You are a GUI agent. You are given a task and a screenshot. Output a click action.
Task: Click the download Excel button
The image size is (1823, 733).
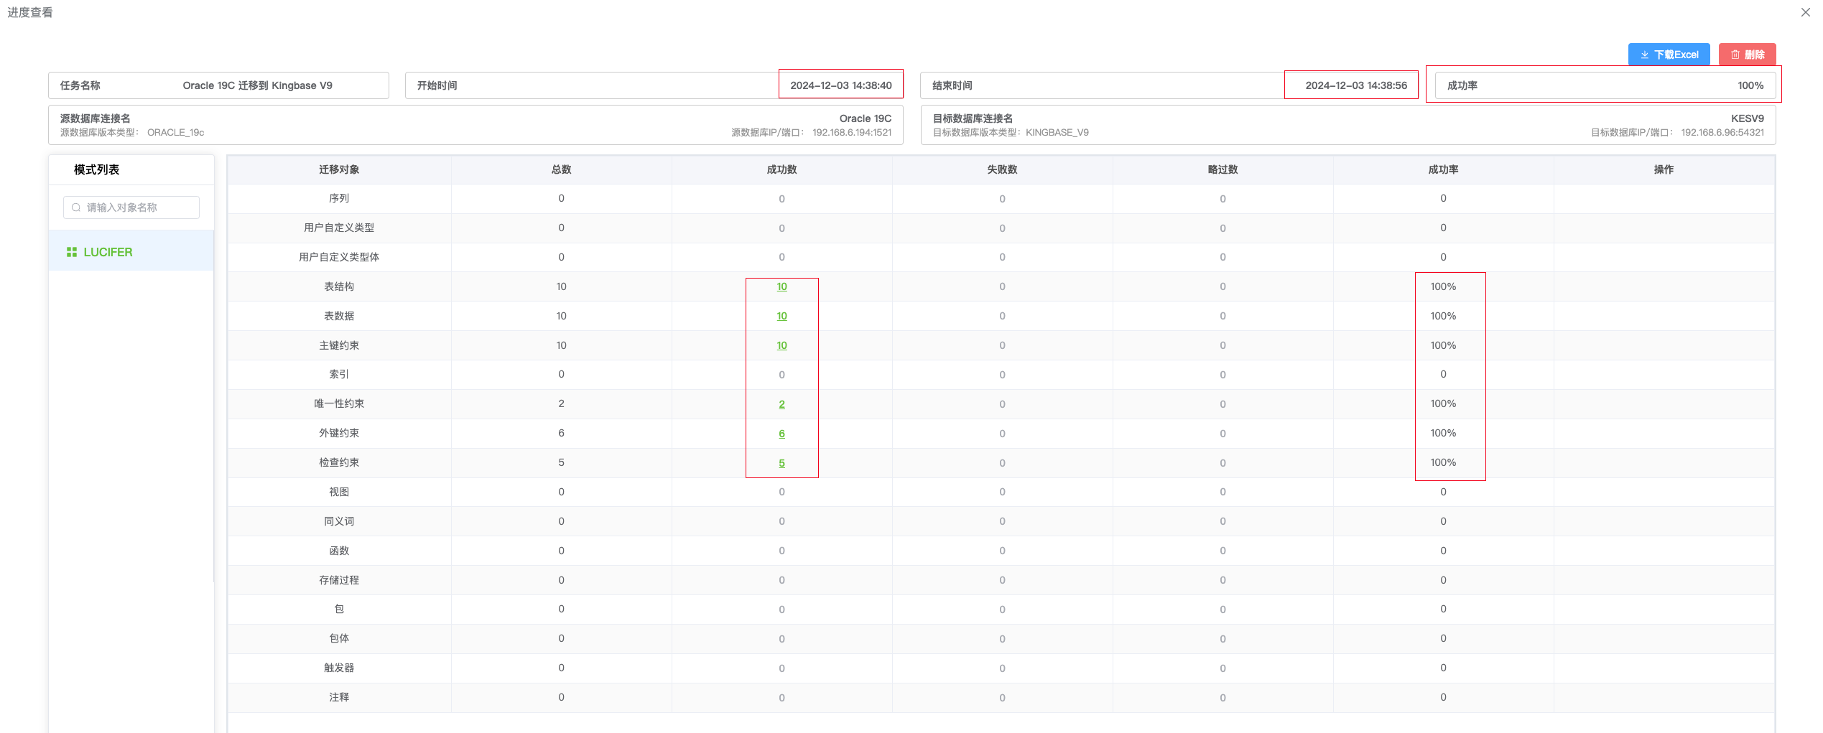pyautogui.click(x=1669, y=55)
